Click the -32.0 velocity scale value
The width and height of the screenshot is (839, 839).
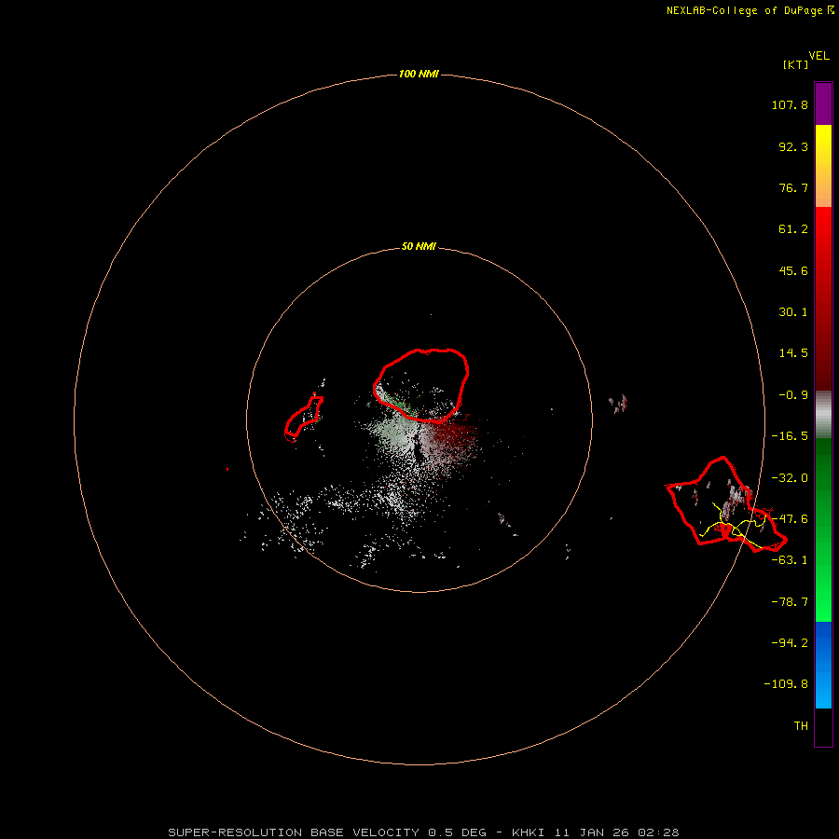point(790,478)
